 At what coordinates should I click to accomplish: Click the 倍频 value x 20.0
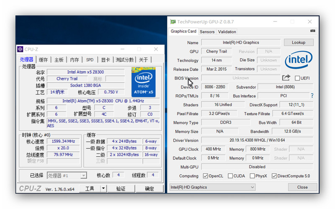pos(63,148)
